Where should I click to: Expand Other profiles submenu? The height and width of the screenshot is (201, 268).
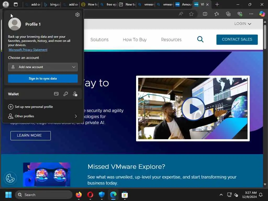[43, 116]
